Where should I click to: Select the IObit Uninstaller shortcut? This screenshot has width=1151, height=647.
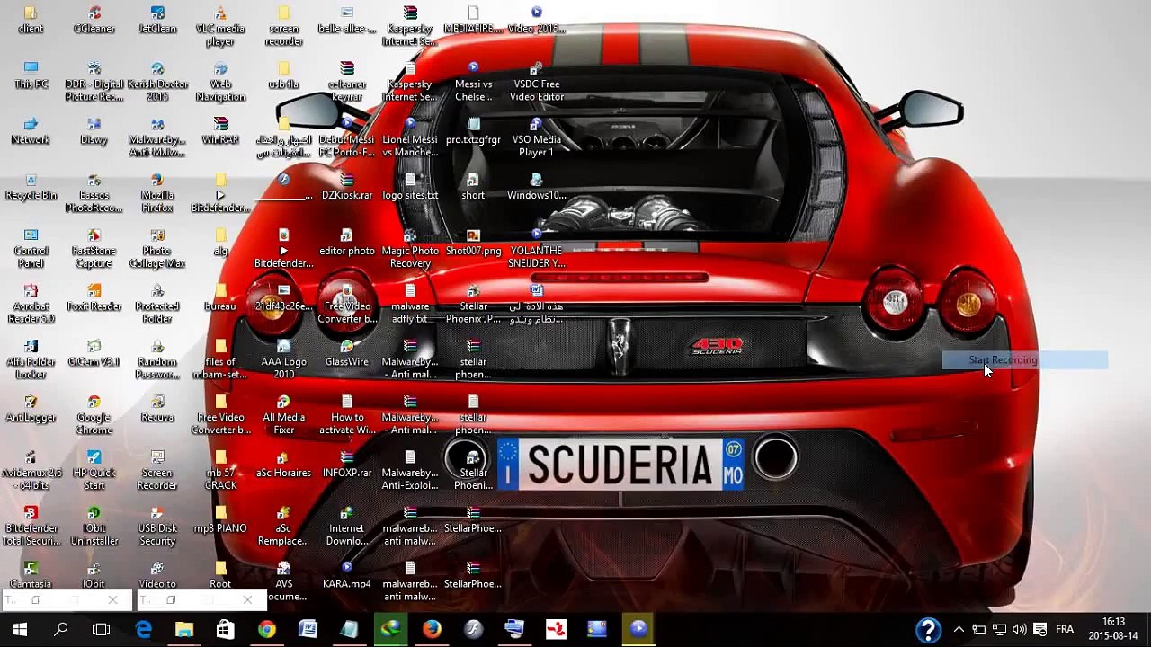[x=94, y=527]
